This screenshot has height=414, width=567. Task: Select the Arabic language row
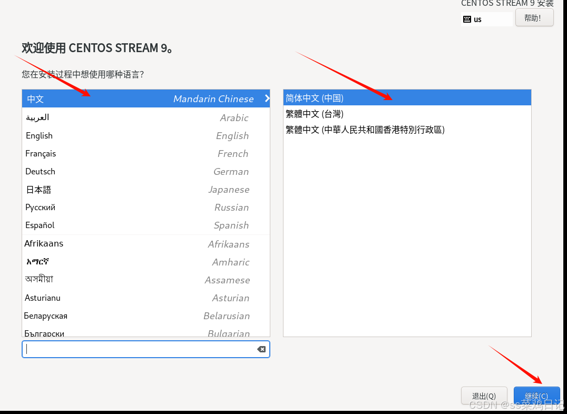(146, 117)
